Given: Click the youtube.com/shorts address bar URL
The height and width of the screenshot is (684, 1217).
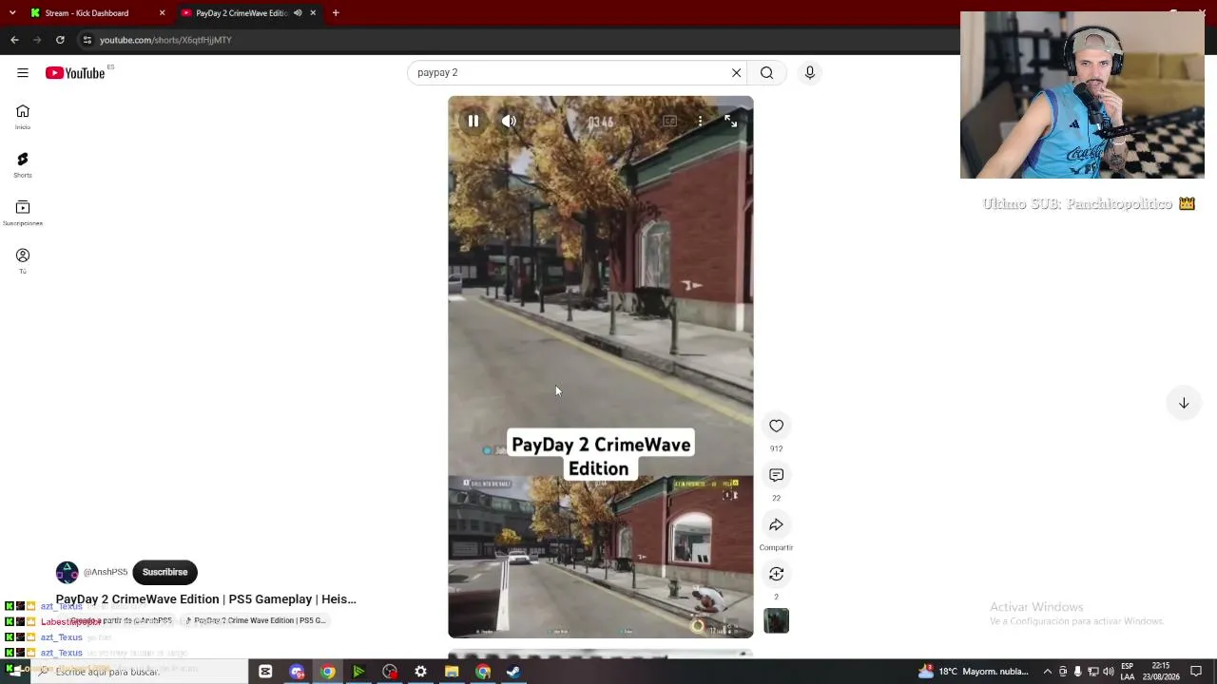Looking at the screenshot, I should 165,40.
